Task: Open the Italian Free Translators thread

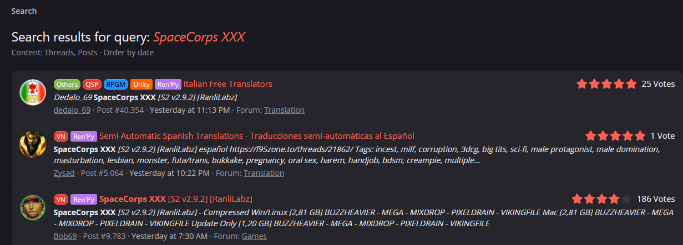Action: coord(228,84)
